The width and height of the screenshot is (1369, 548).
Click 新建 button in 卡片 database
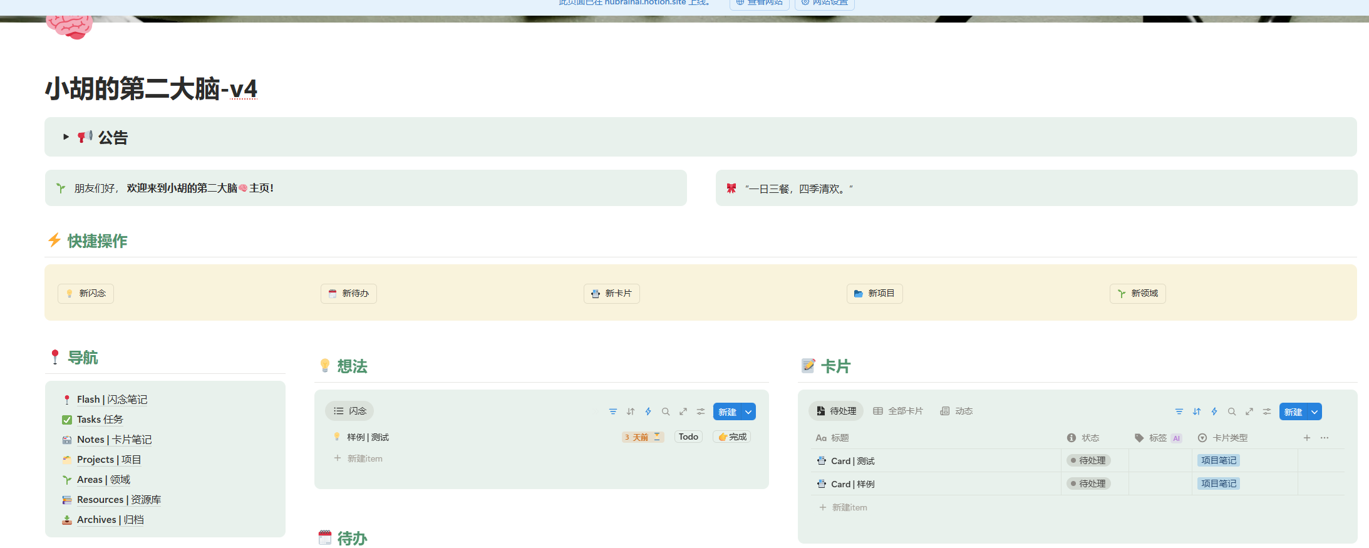point(1293,411)
